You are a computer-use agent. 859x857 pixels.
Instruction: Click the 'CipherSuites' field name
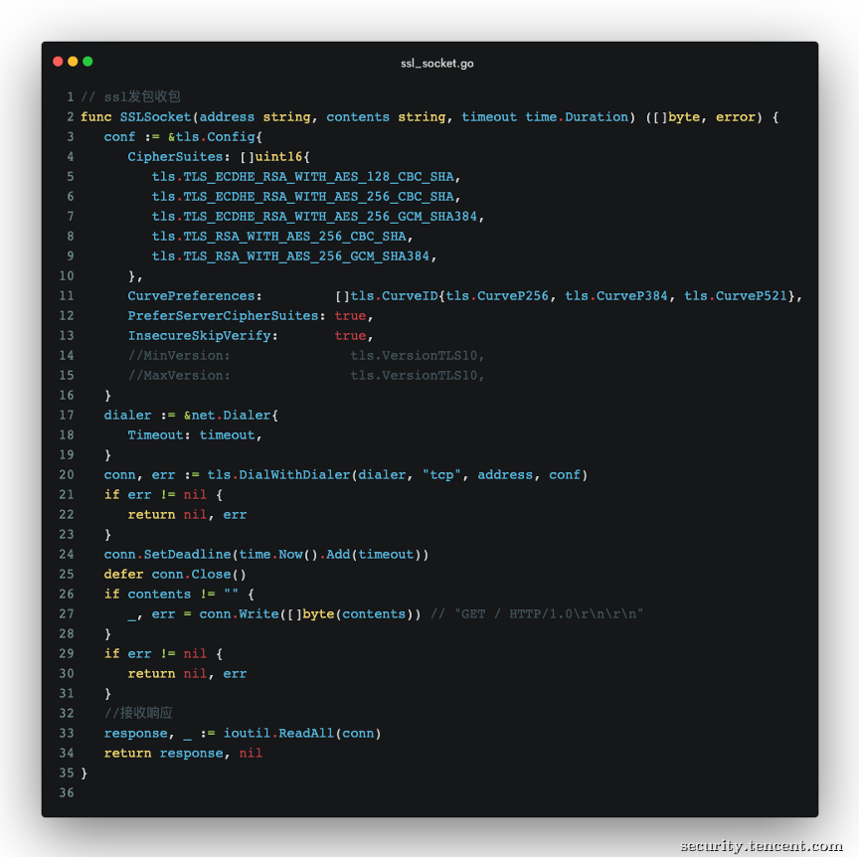click(175, 157)
